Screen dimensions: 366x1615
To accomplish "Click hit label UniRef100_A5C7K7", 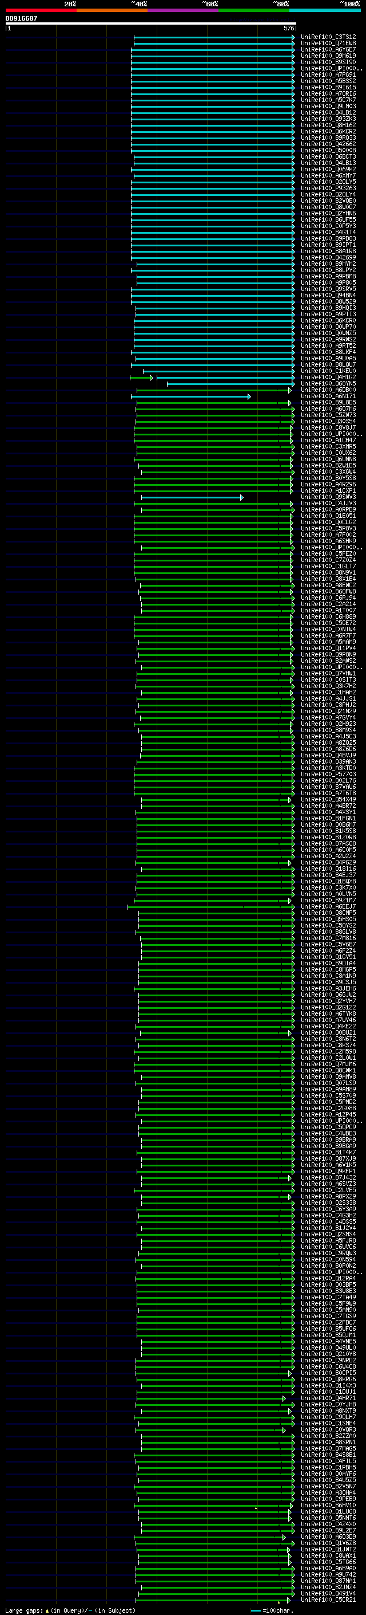I will (328, 100).
